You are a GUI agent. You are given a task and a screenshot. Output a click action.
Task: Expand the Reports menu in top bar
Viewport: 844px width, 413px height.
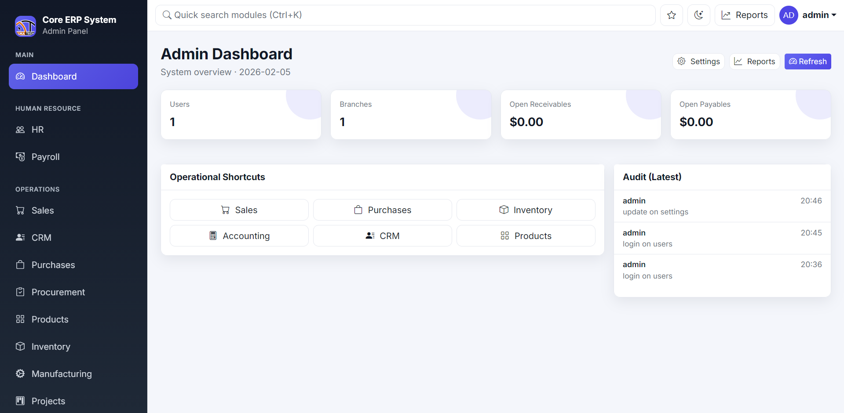744,14
